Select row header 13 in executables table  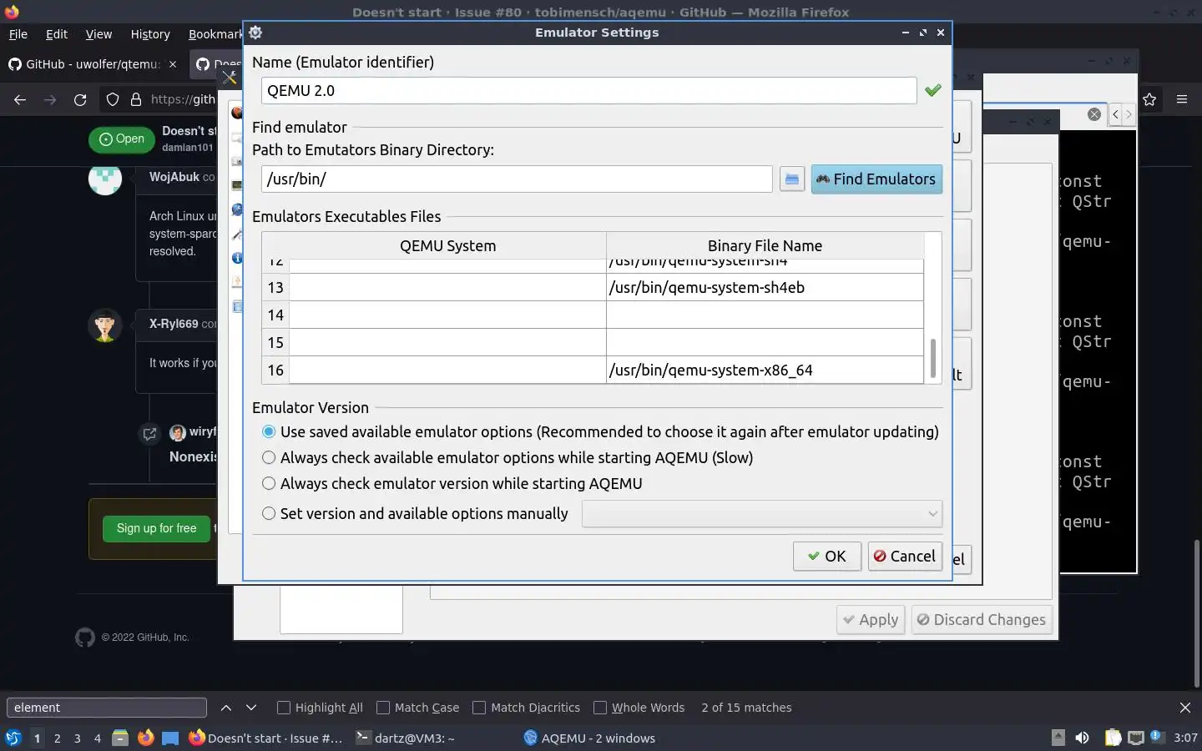click(275, 287)
